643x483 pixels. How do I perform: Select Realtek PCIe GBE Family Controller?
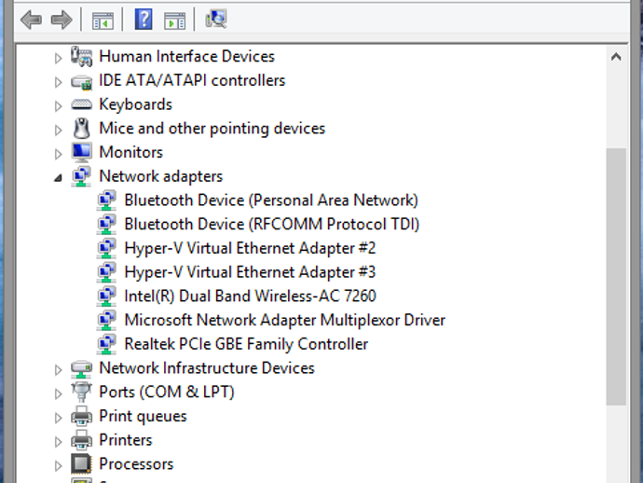[246, 344]
